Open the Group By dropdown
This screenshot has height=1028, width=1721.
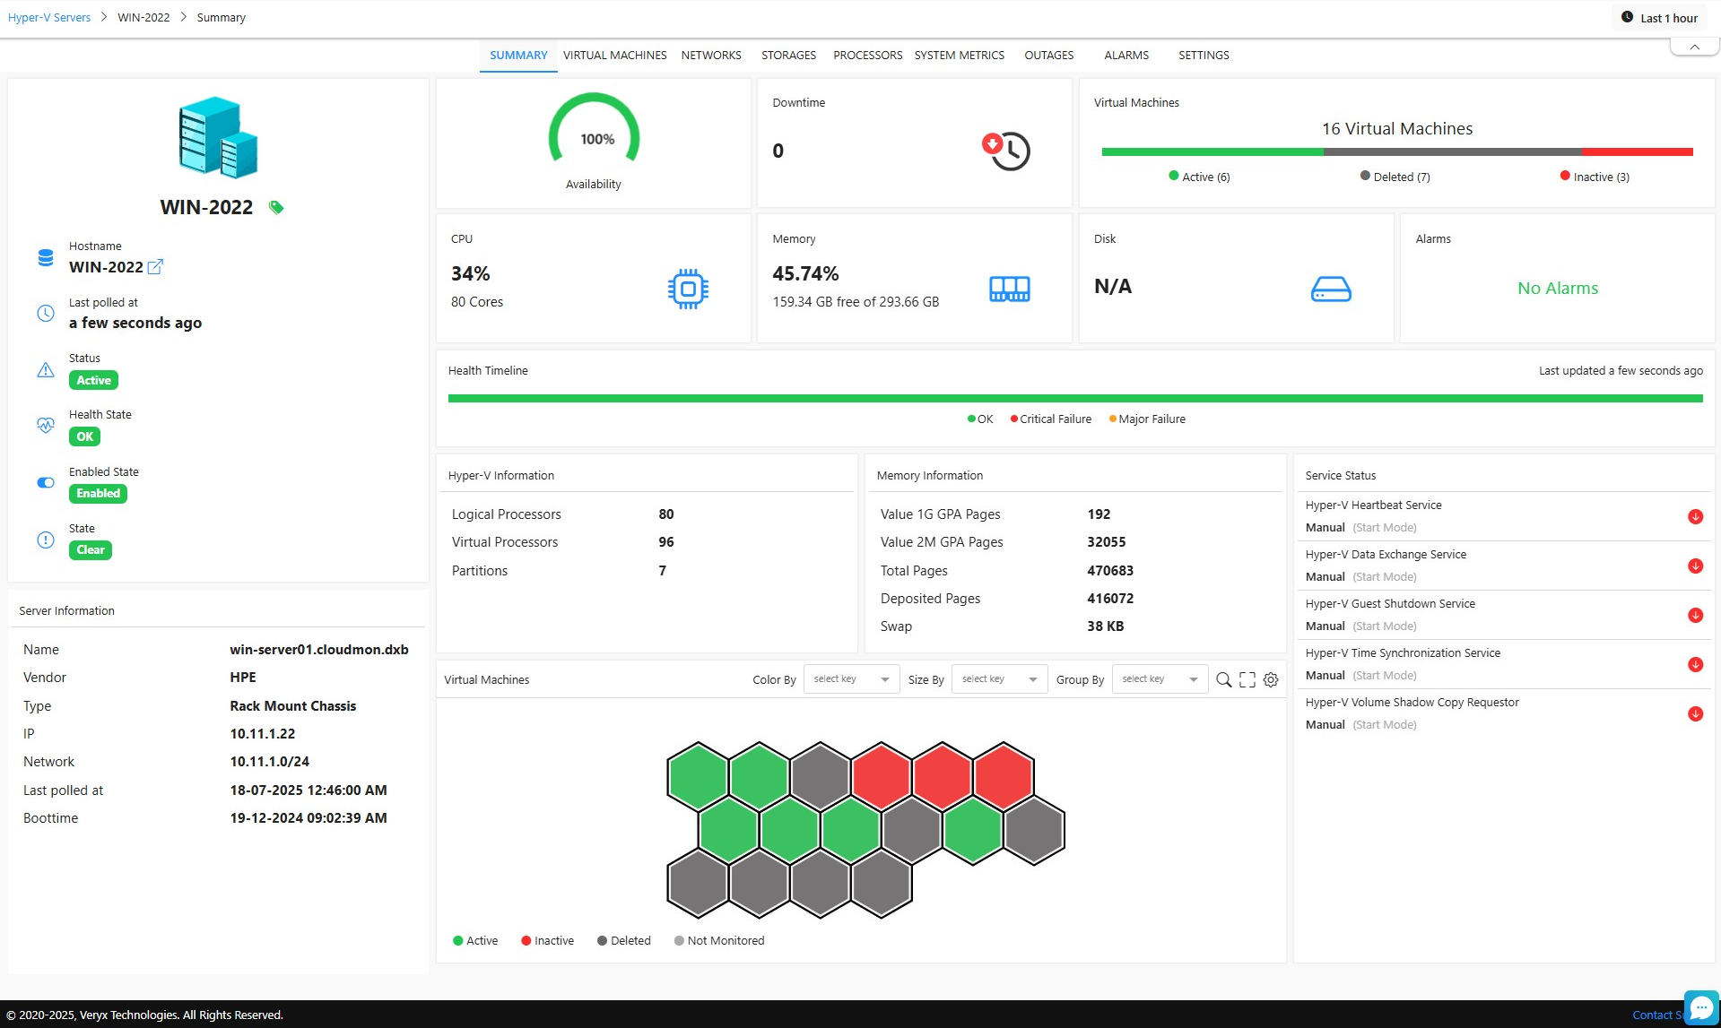(x=1159, y=679)
